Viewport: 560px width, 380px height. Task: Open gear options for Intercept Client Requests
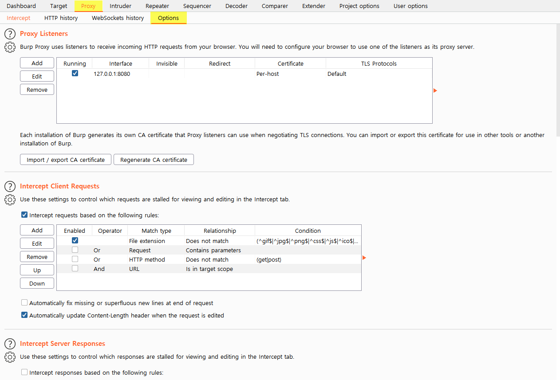pyautogui.click(x=10, y=200)
